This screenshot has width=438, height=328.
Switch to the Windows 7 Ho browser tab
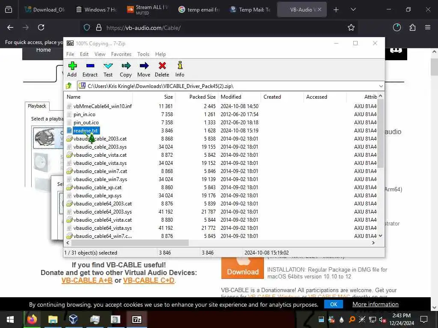click(96, 10)
